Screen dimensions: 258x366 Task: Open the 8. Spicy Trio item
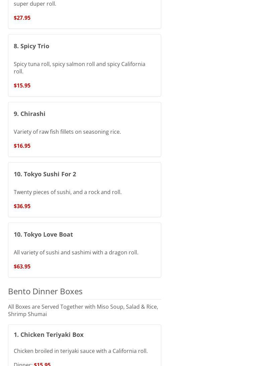point(31,46)
